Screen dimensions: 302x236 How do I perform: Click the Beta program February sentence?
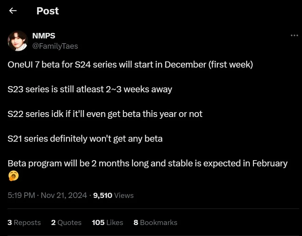pos(148,163)
